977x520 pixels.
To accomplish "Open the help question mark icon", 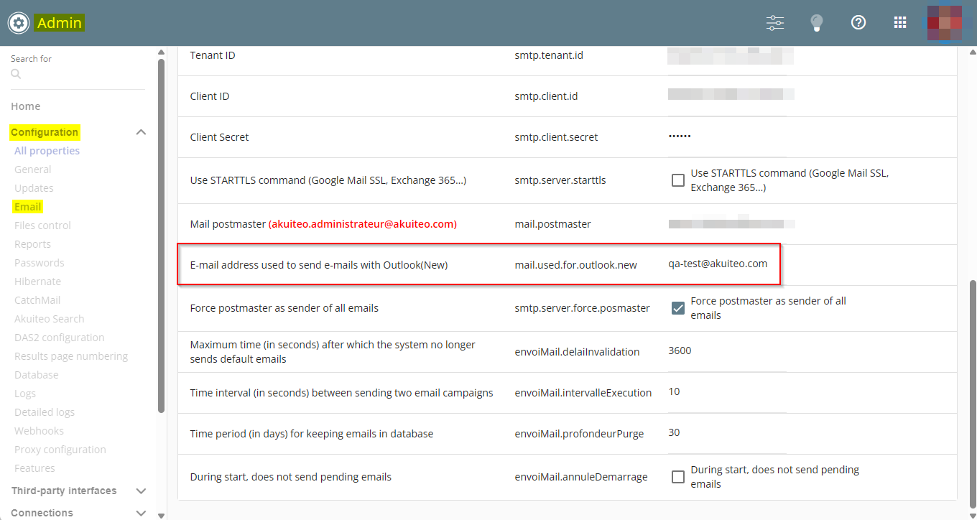I will pos(858,23).
